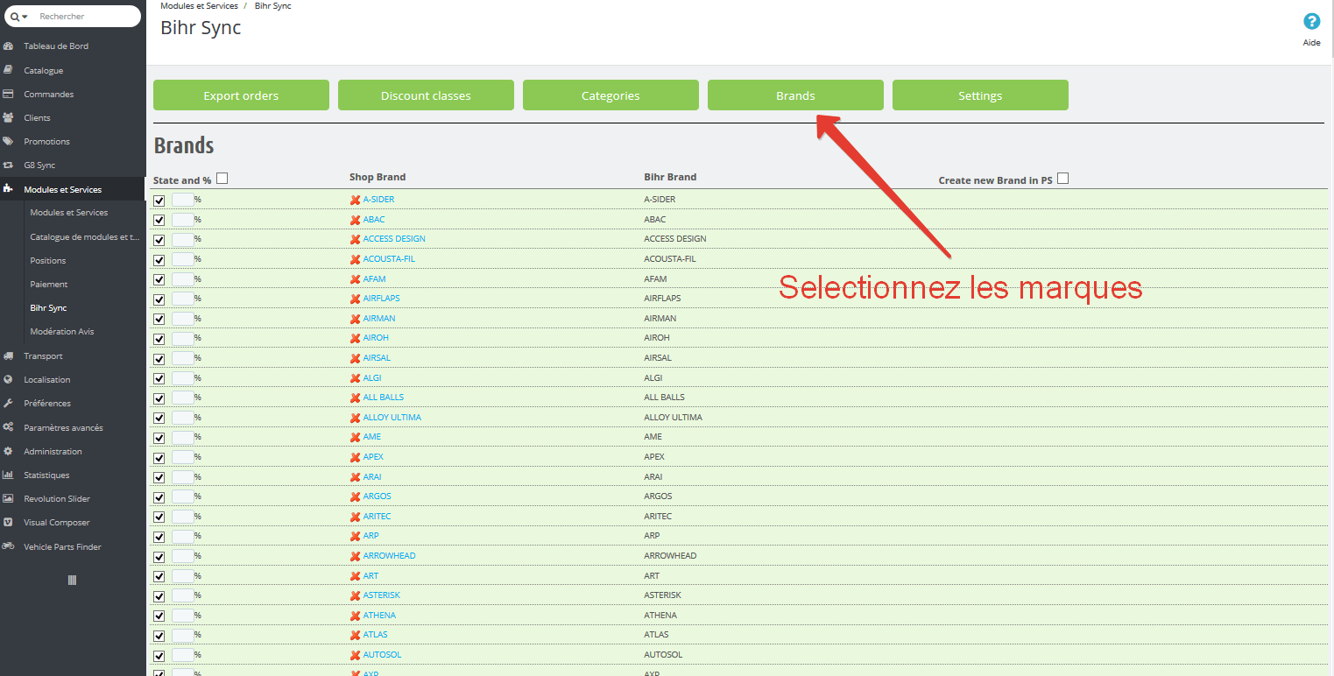Open the ARGOS shop brand link
The width and height of the screenshot is (1334, 676).
tap(378, 496)
